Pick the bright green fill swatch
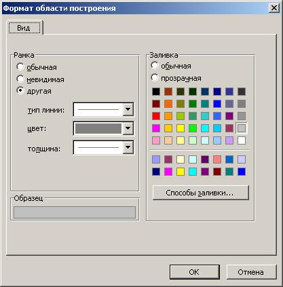Image resolution: width=283 pixels, height=287 pixels. 193,128
